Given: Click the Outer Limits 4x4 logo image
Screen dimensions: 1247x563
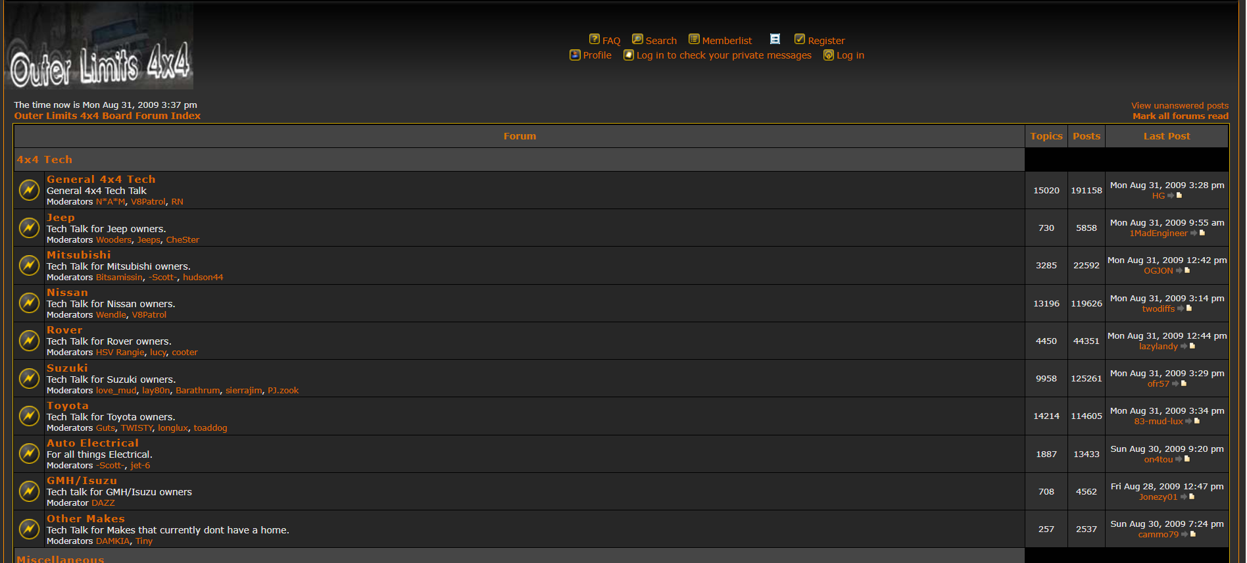Looking at the screenshot, I should pyautogui.click(x=99, y=46).
